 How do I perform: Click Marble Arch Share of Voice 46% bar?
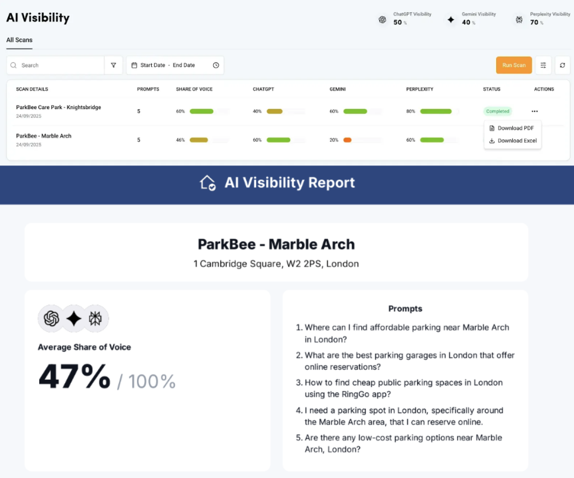[x=199, y=139]
